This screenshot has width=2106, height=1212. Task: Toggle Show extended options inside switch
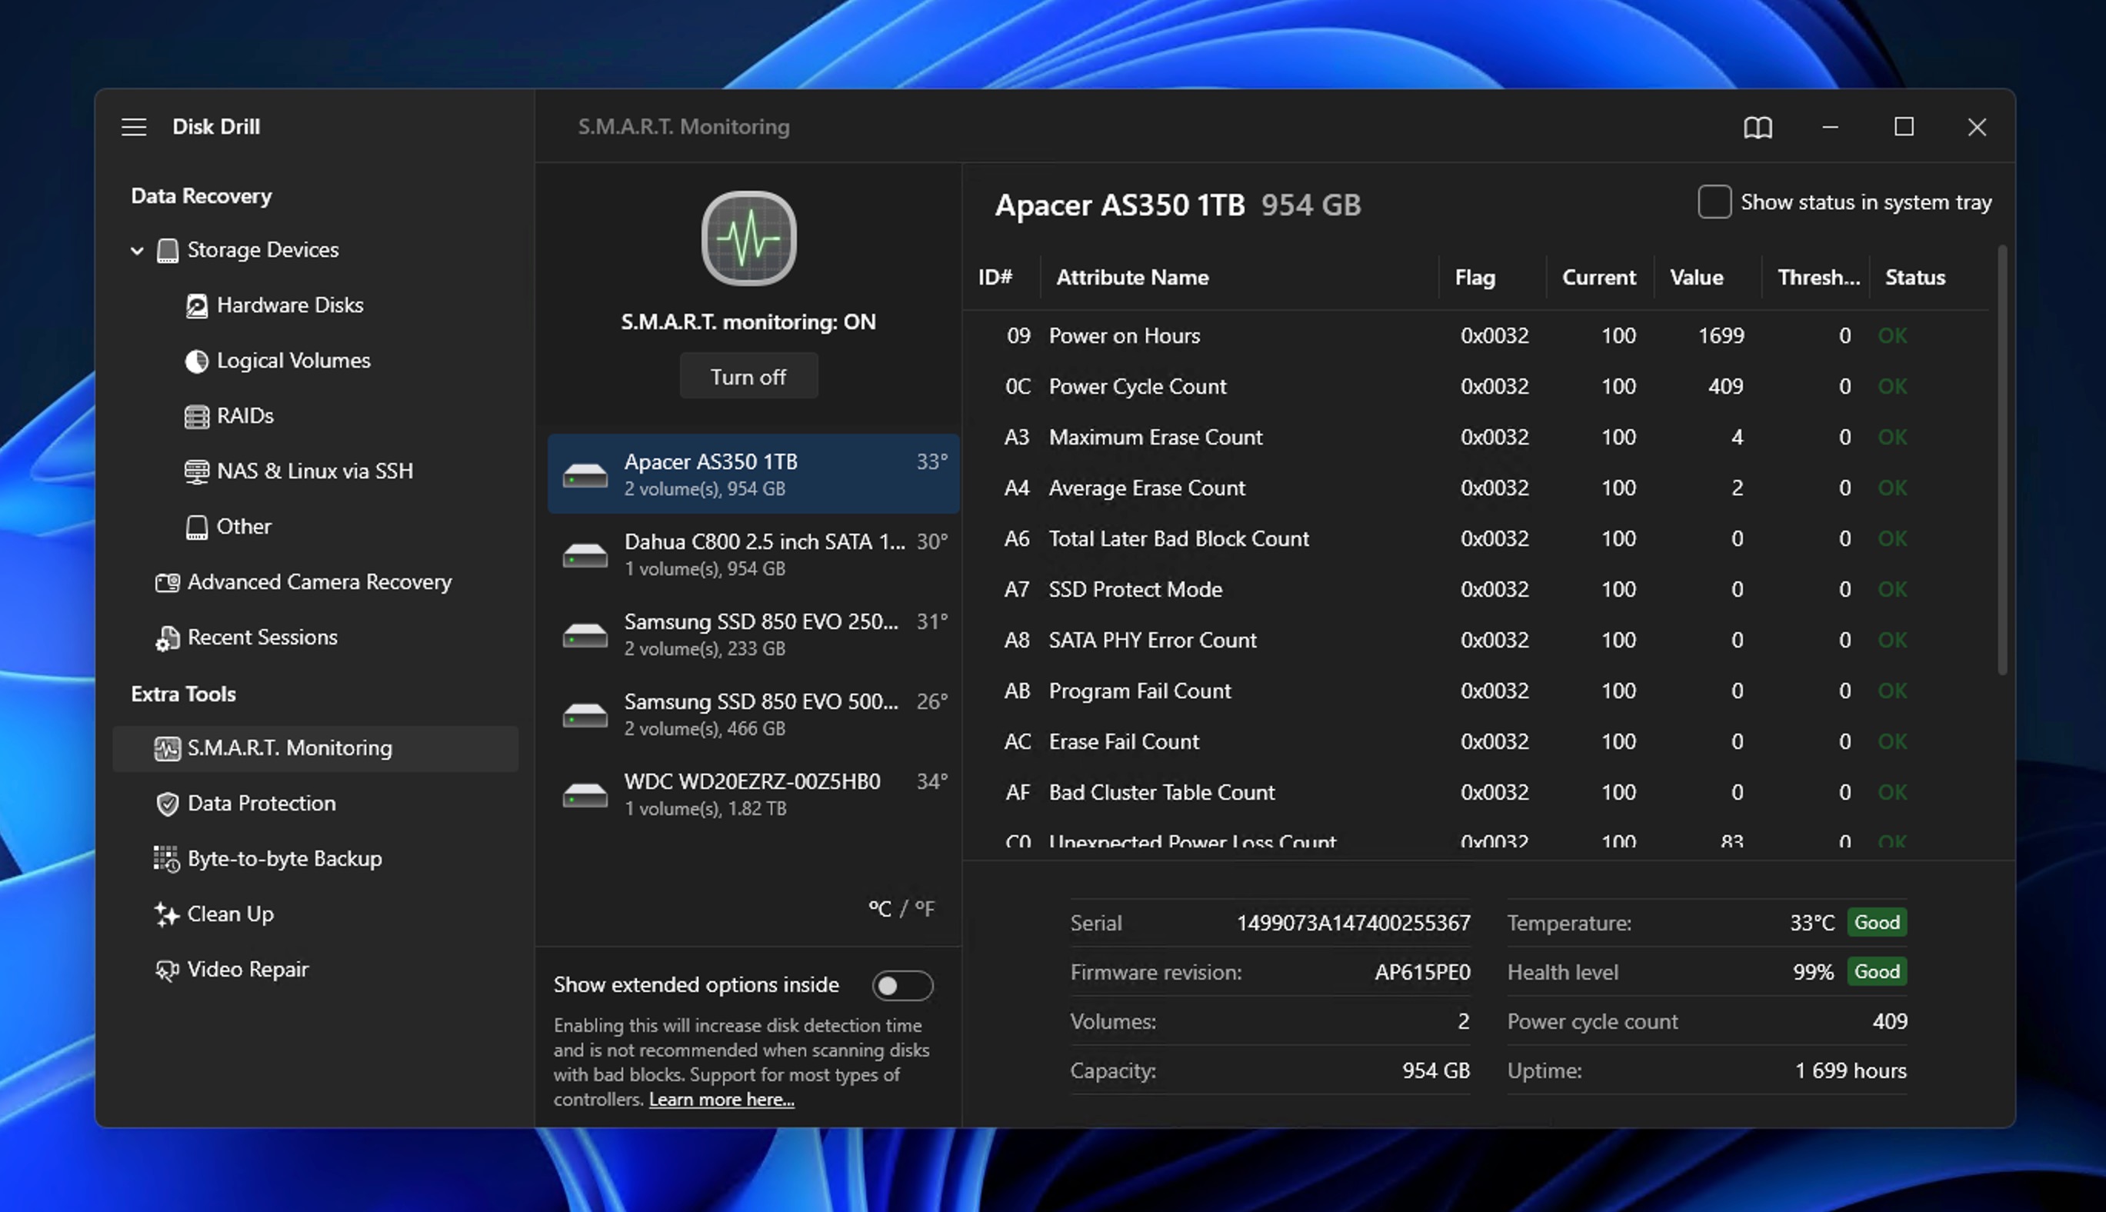tap(903, 986)
